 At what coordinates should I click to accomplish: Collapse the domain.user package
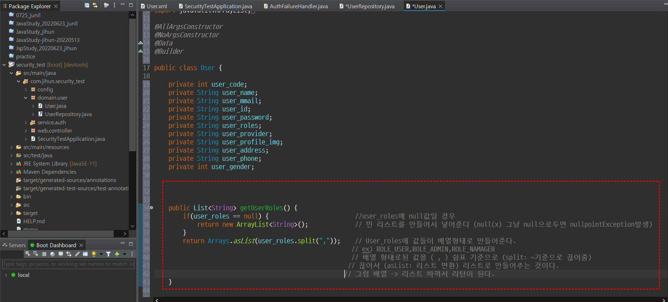tap(26, 98)
